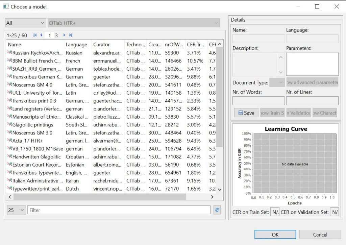Screen dimensions: 346x245
Task: Jump to last page of models
Action: pos(71,35)
